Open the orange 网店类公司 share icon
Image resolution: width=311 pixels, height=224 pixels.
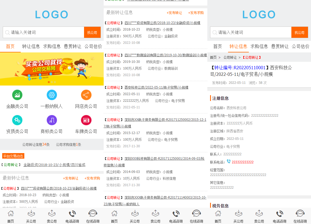tap(86, 95)
